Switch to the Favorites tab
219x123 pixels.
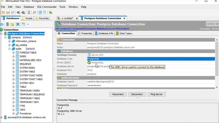42,18
